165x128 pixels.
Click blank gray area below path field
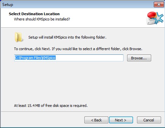[82, 82]
